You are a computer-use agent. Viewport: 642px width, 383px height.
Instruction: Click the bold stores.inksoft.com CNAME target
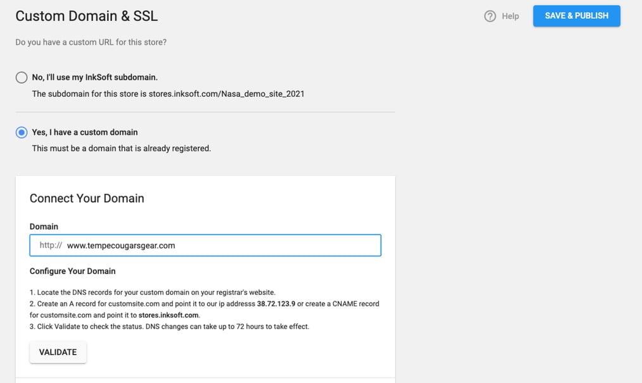[168, 315]
